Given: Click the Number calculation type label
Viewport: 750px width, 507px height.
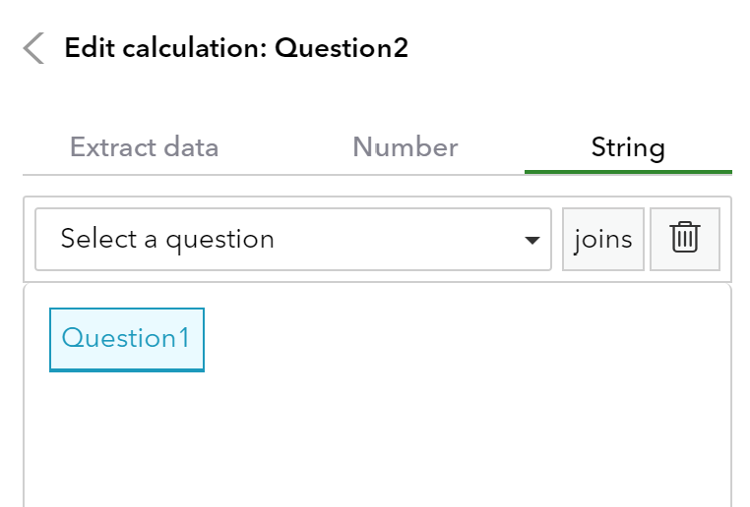Looking at the screenshot, I should coord(405,148).
